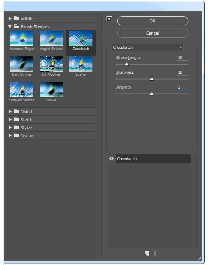This screenshot has width=208, height=265.
Task: Hide the Crosshatch effect layer with eye icon
Action: click(x=111, y=158)
